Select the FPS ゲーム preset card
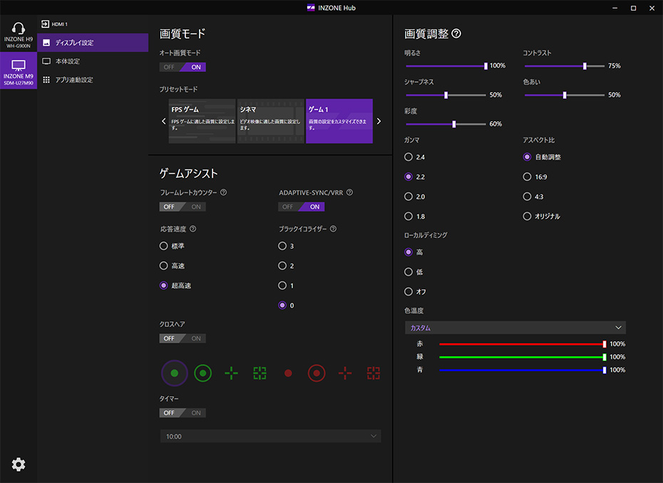 pos(202,121)
